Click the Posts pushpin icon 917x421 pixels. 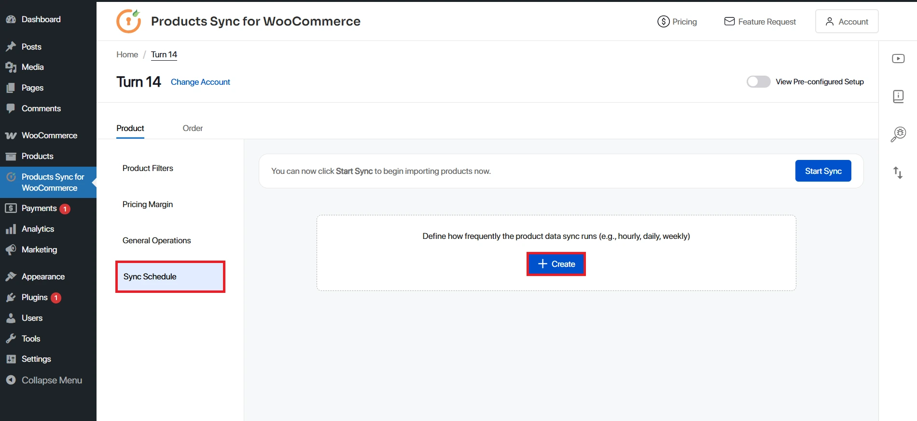pyautogui.click(x=11, y=47)
